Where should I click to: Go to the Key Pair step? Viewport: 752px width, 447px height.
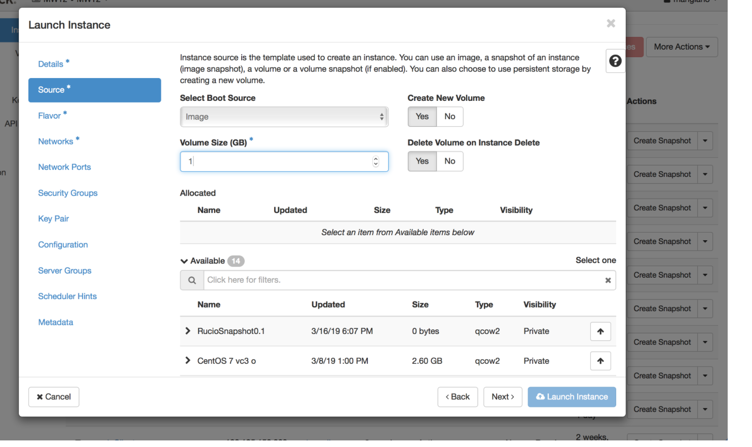coord(53,218)
